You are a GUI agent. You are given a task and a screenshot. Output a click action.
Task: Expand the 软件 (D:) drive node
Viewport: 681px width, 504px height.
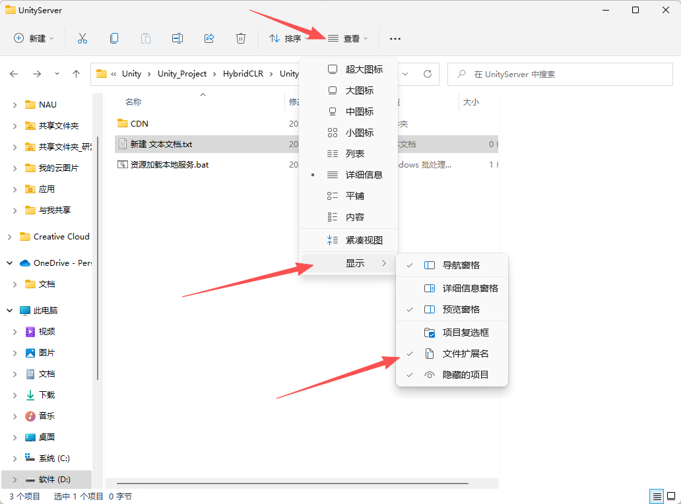tap(15, 480)
